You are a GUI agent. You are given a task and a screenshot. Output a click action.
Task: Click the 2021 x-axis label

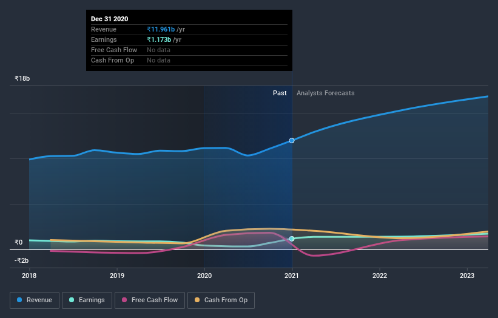[x=292, y=276]
